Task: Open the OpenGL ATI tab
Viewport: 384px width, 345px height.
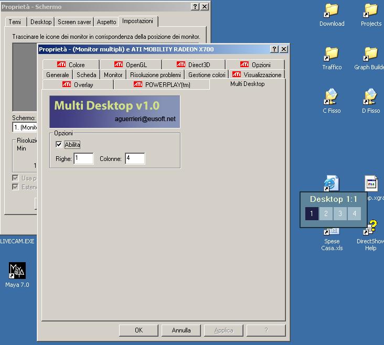Action: [131, 64]
